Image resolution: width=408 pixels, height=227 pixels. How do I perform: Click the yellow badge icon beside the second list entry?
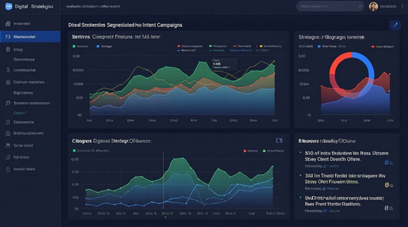pyautogui.click(x=386, y=185)
